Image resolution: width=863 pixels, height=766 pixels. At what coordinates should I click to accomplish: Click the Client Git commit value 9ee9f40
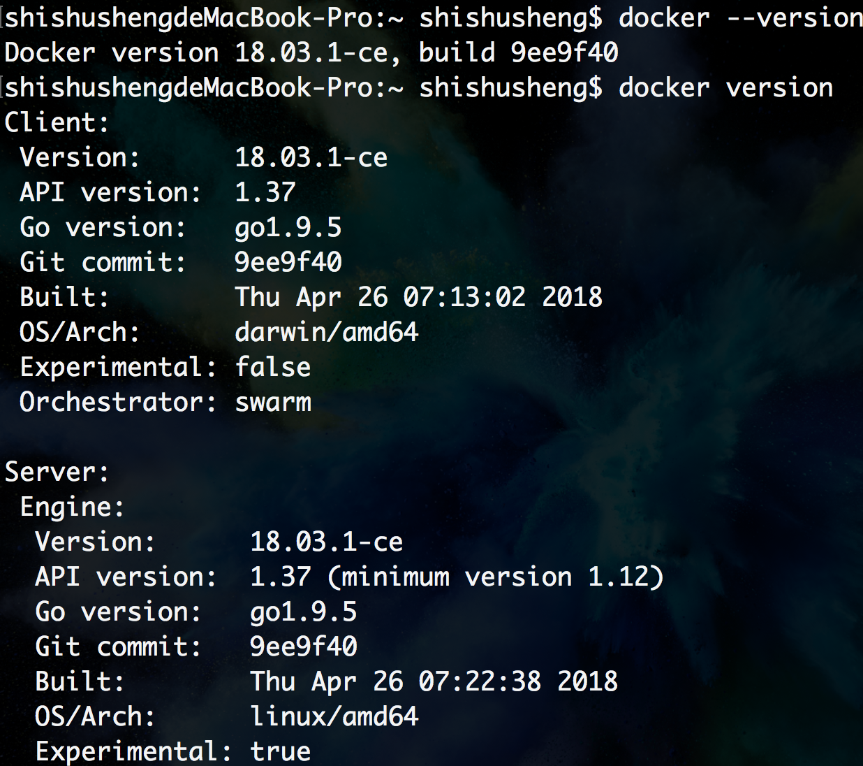[288, 262]
